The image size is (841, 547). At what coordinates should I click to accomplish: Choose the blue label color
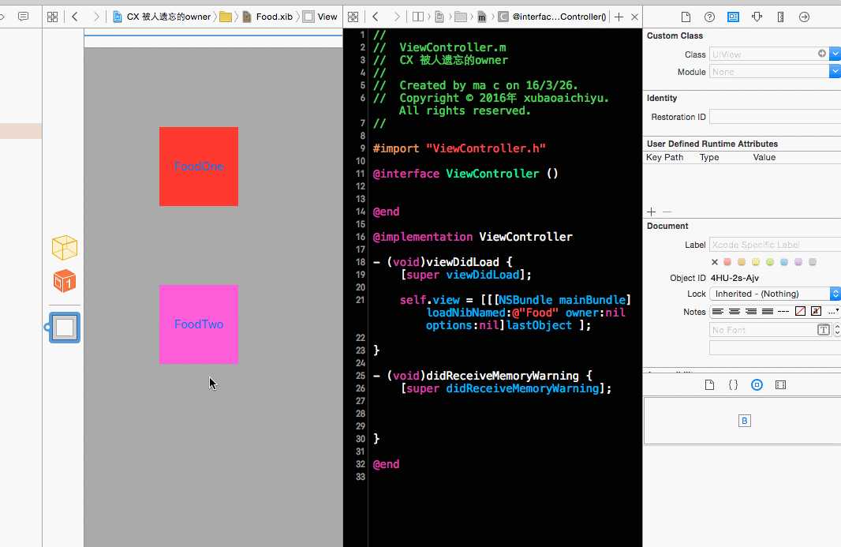(x=784, y=262)
